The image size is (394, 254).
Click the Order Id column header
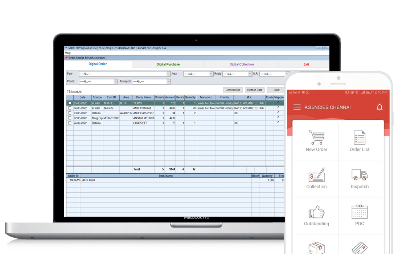pyautogui.click(x=73, y=176)
